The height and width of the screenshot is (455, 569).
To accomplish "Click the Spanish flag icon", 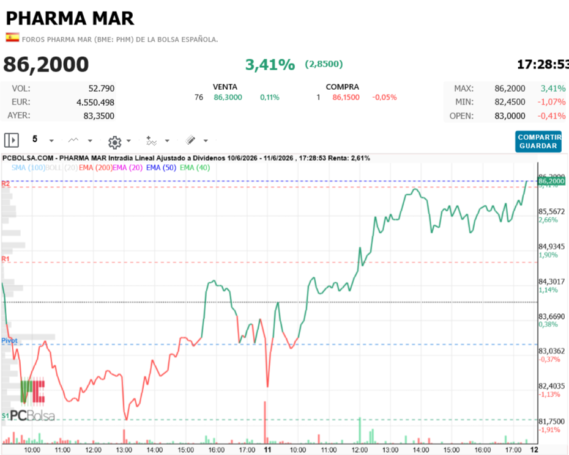I will click(x=12, y=37).
